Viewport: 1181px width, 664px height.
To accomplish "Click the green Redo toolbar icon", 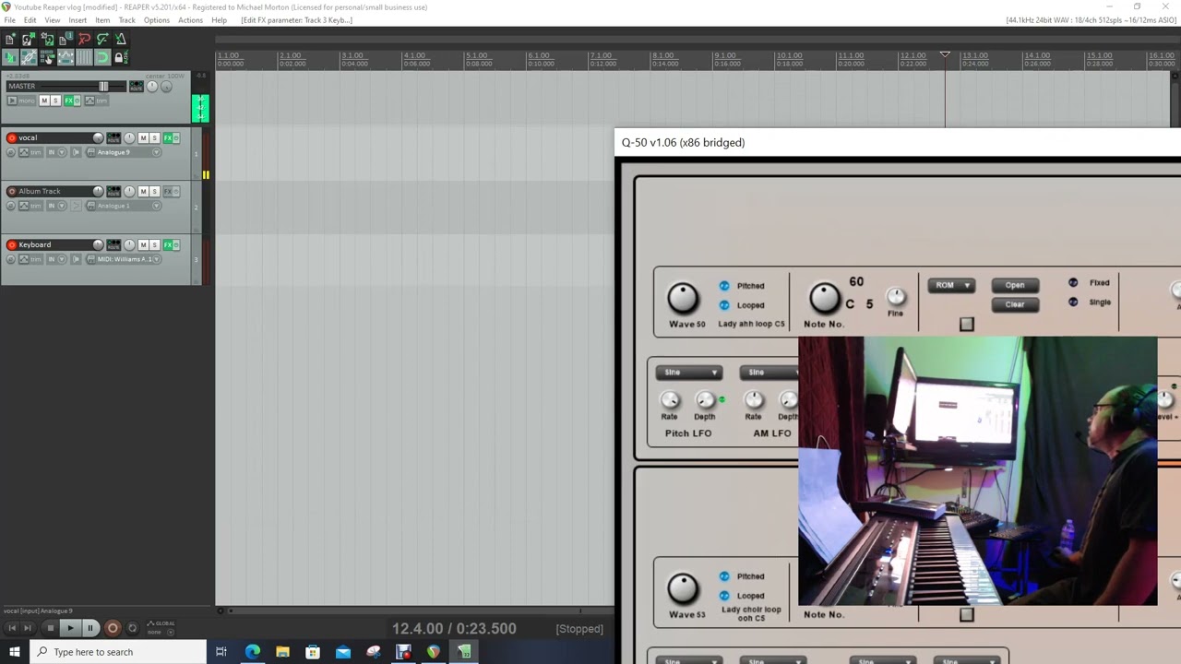I will click(x=102, y=39).
